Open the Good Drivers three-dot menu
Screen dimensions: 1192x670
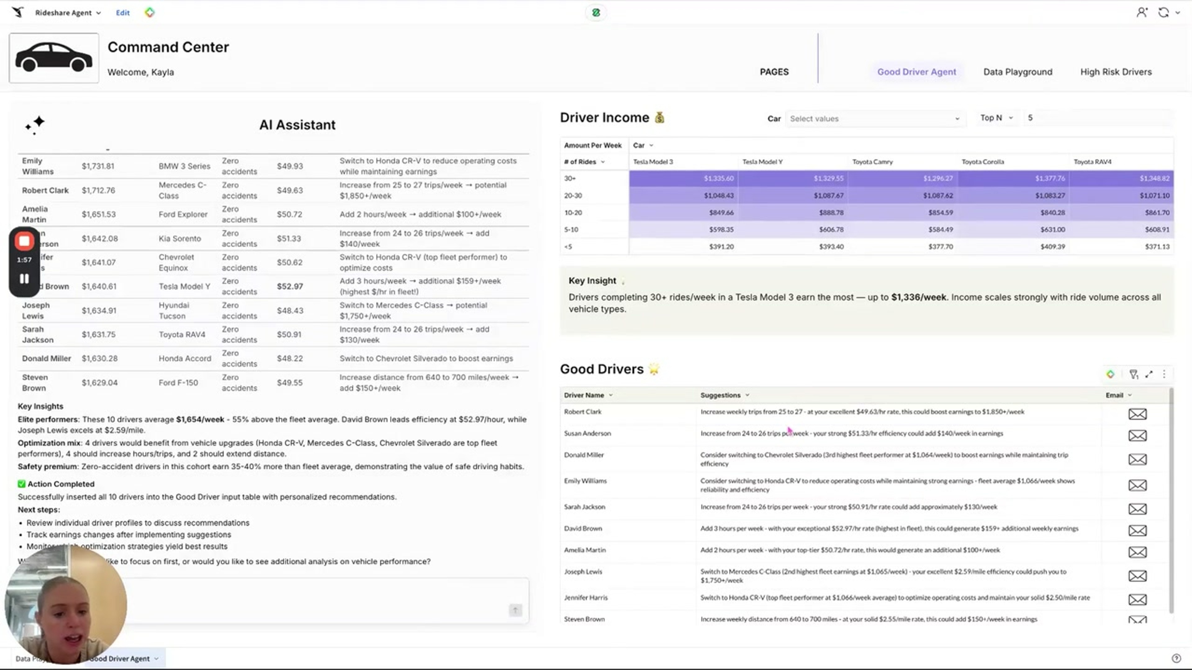pyautogui.click(x=1164, y=374)
